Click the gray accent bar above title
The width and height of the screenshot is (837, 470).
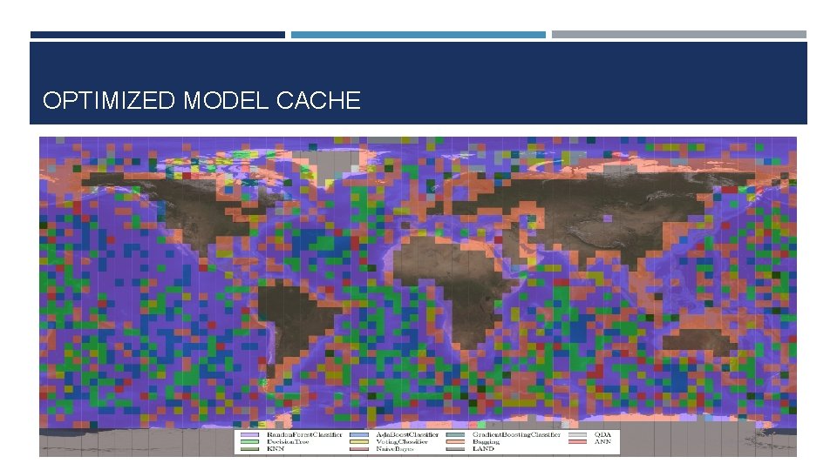pyautogui.click(x=679, y=35)
